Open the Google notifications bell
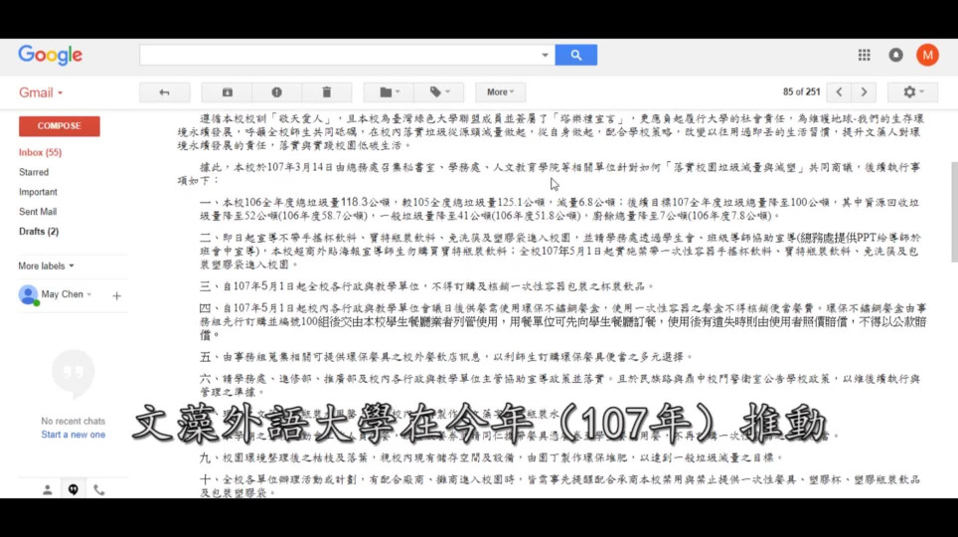Screen dimensions: 958x537 (895, 56)
